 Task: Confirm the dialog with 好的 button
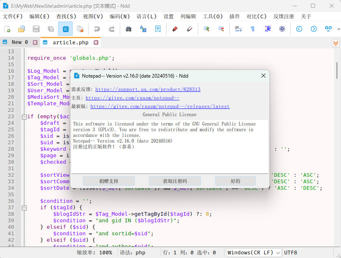click(235, 181)
